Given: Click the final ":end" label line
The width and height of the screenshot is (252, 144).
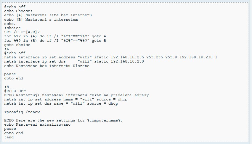Looking at the screenshot, I should (x=9, y=137).
